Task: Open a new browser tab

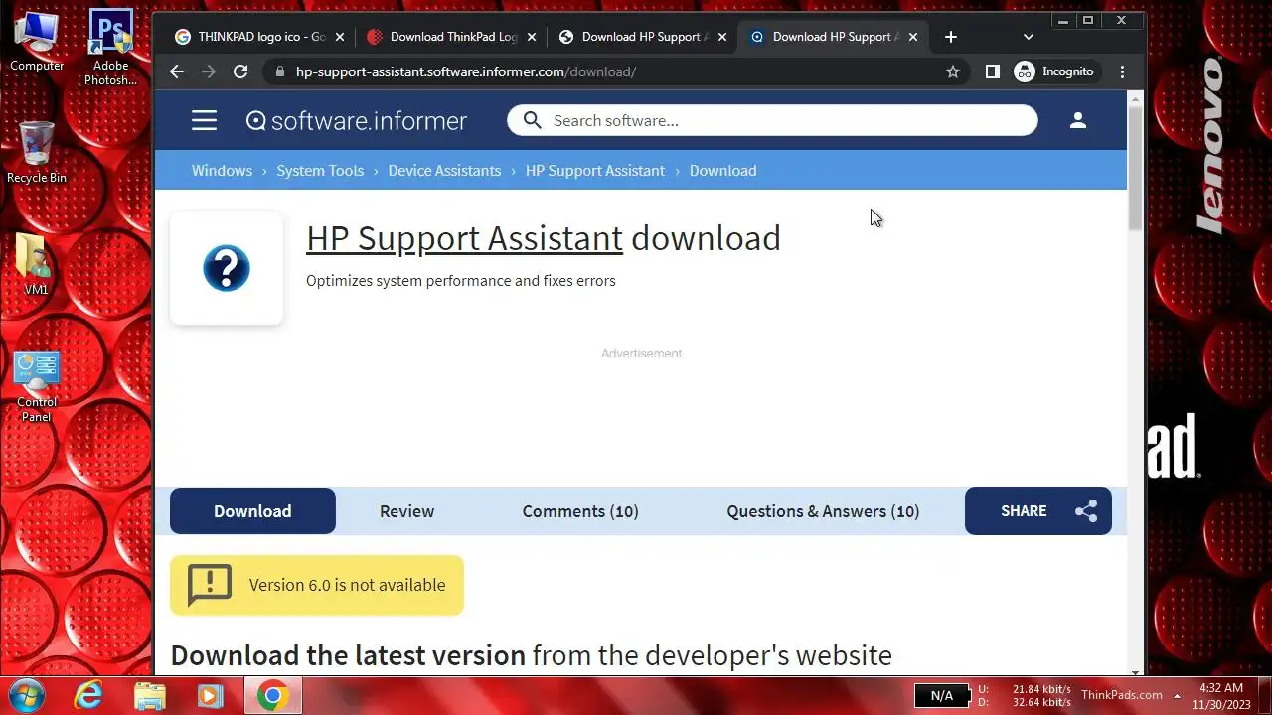Action: [951, 37]
